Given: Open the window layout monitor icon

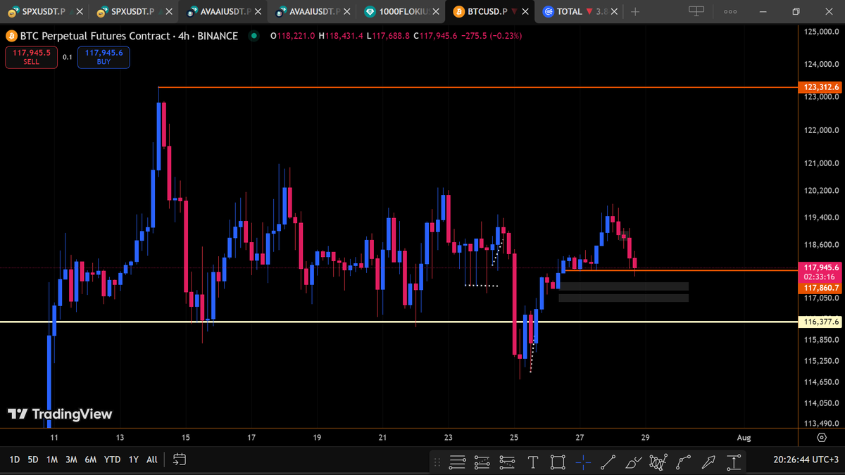Looking at the screenshot, I should click(696, 11).
